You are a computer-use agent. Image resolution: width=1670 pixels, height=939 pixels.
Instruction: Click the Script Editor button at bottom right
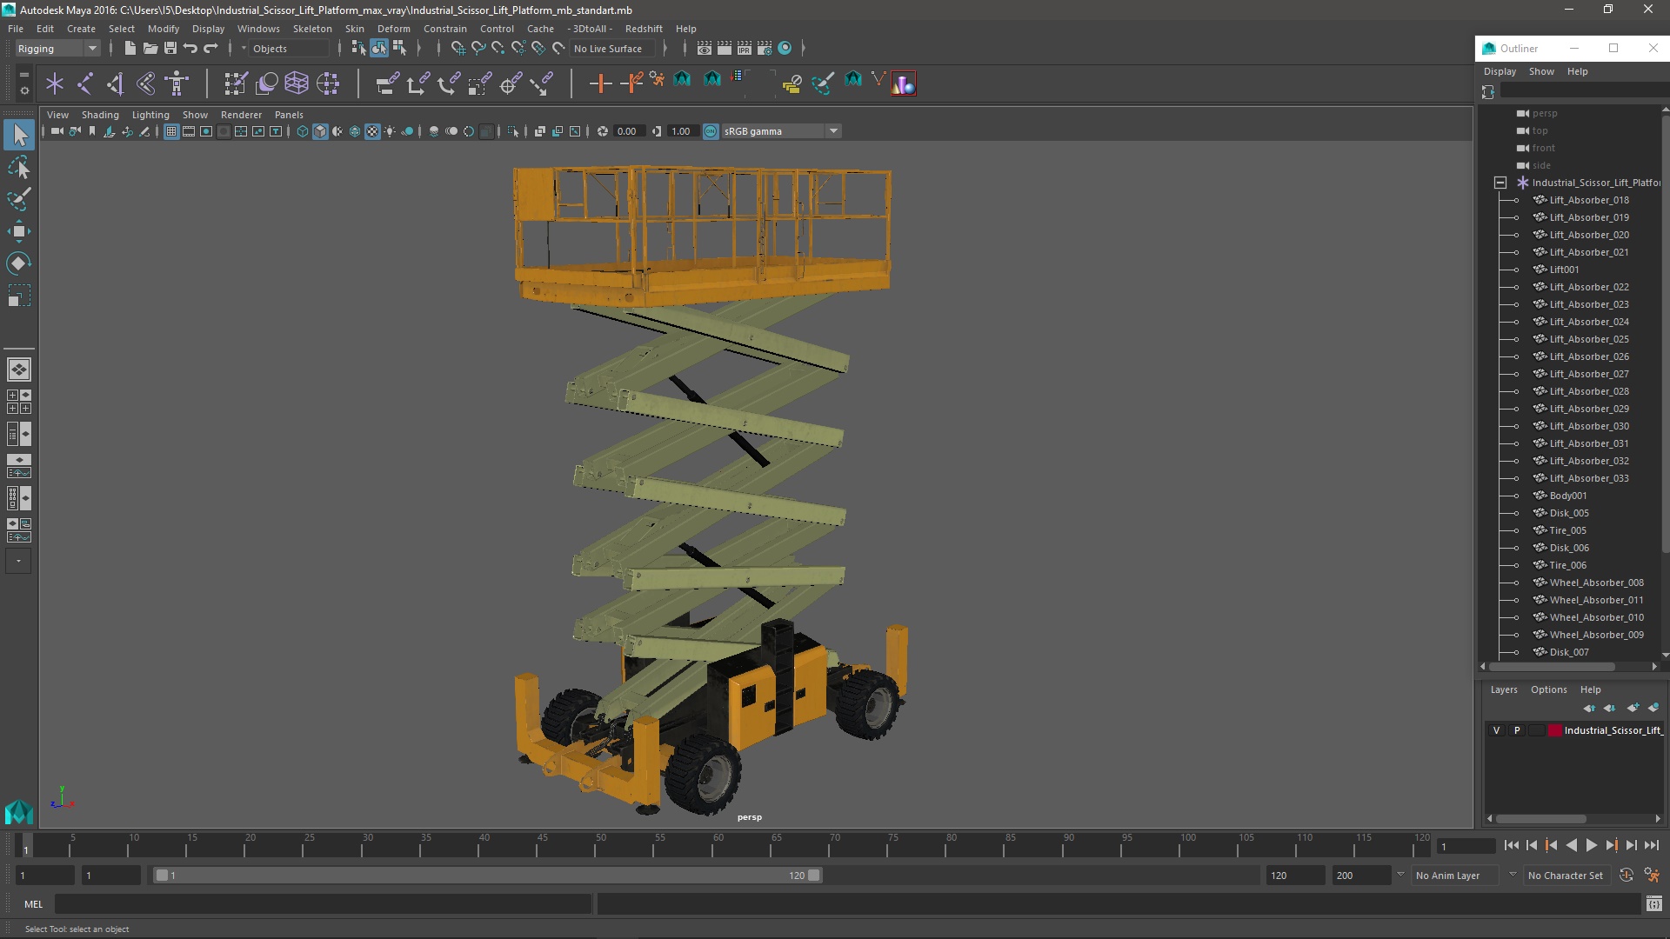pos(1653,904)
